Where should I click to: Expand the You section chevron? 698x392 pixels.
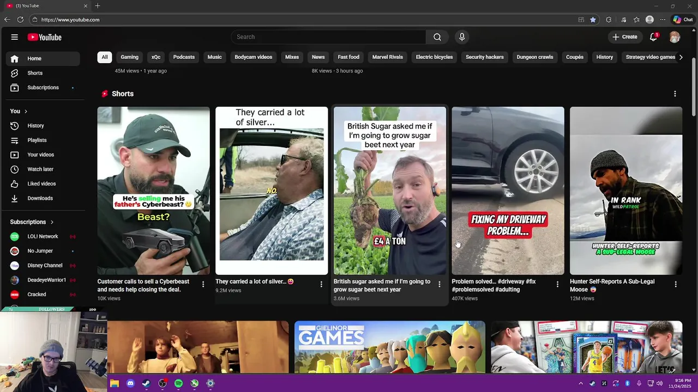tap(26, 112)
